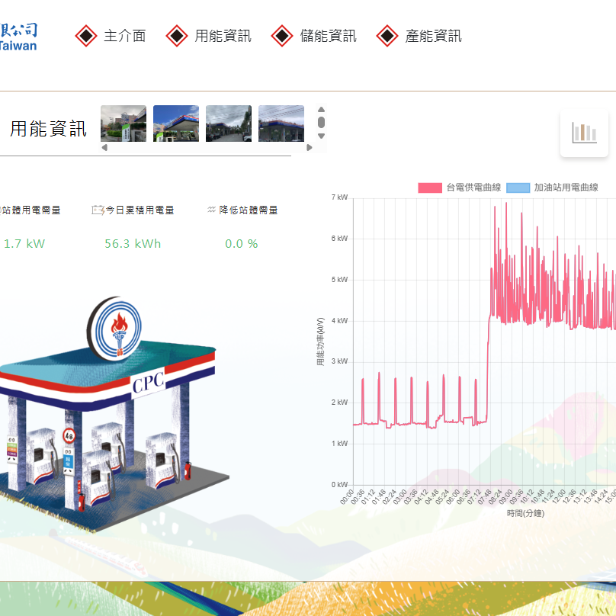
Task: Select the first gas station photo thumbnail
Action: pyautogui.click(x=124, y=124)
